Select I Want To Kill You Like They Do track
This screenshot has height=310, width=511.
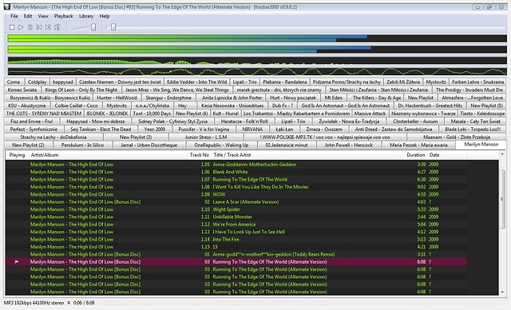coord(236,187)
